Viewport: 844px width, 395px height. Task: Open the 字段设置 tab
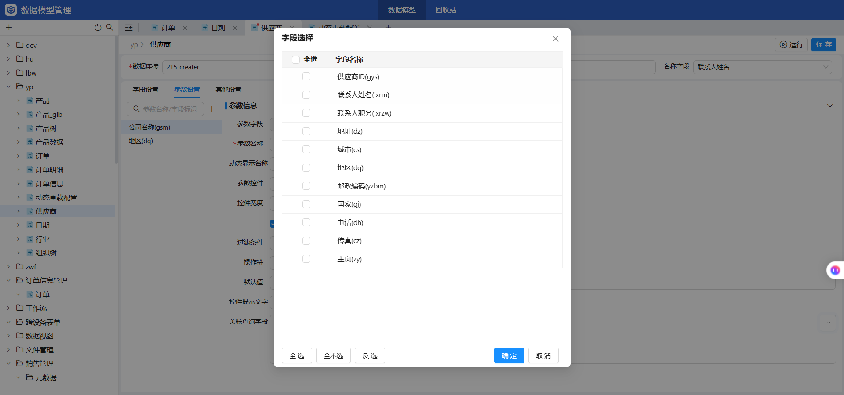pyautogui.click(x=146, y=89)
